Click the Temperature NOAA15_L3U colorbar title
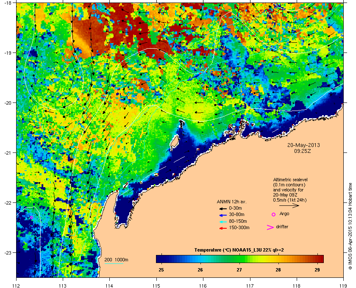Image resolution: width=356 pixels, height=288 pixels. [239, 250]
